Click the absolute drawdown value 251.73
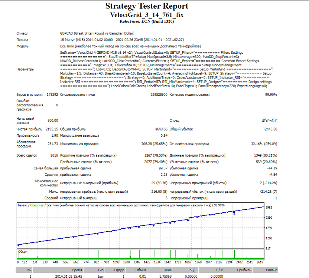309x278 pixels. pos(53,144)
